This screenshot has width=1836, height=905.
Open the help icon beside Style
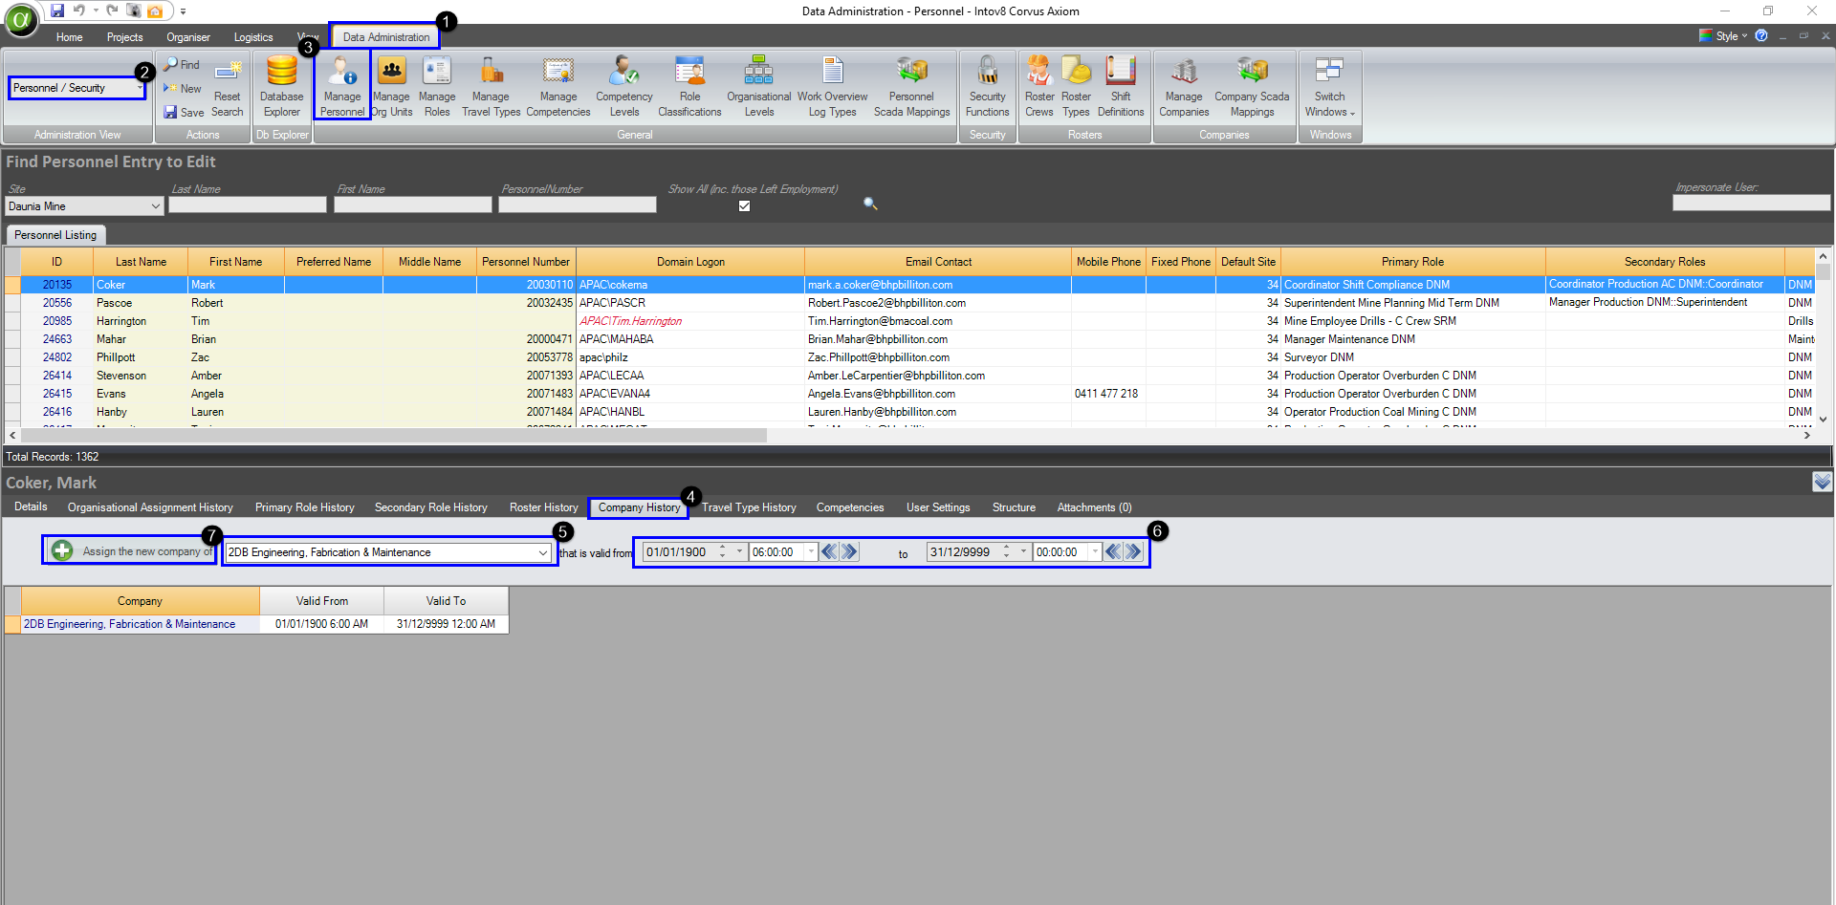click(x=1760, y=35)
